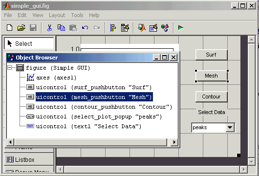
Task: Close the Object Browser window
Action: click(x=173, y=58)
